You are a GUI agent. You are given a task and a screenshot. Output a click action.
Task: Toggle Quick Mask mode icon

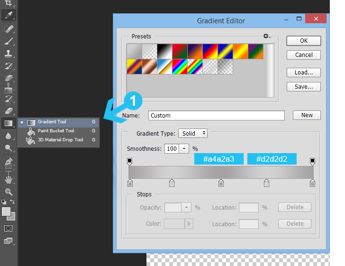(9, 228)
